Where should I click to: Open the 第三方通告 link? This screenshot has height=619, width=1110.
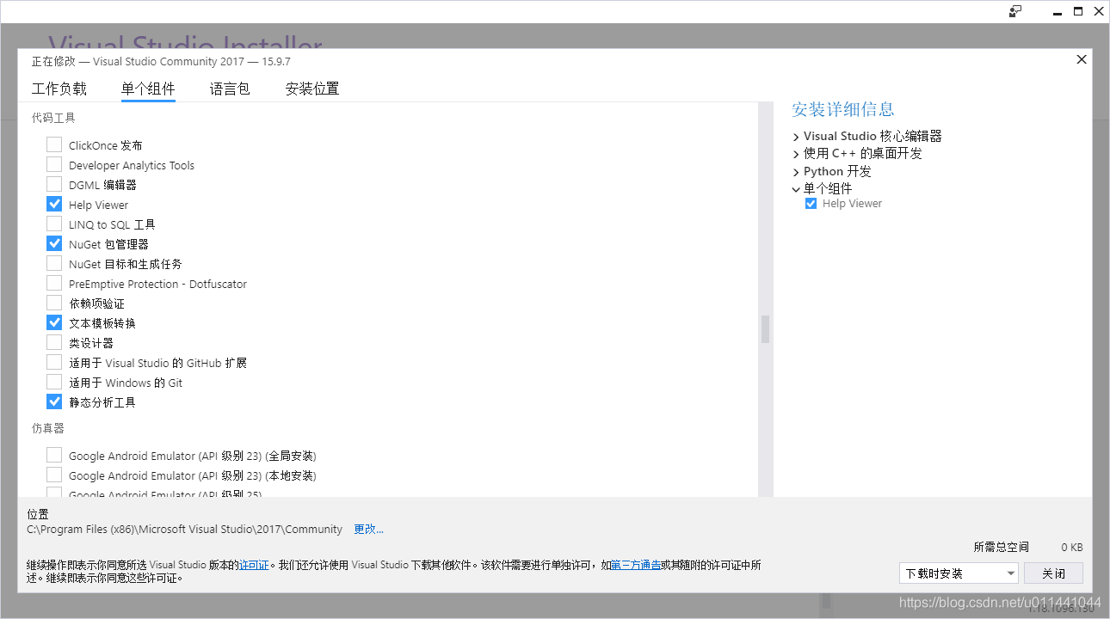(x=636, y=565)
